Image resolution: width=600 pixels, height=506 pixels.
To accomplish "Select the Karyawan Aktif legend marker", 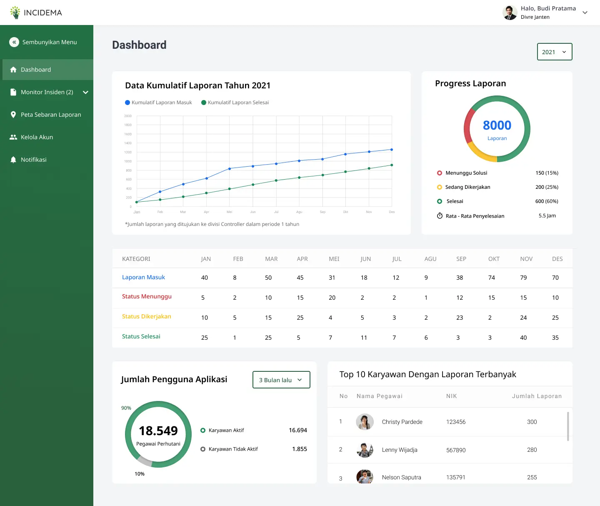I will click(203, 431).
